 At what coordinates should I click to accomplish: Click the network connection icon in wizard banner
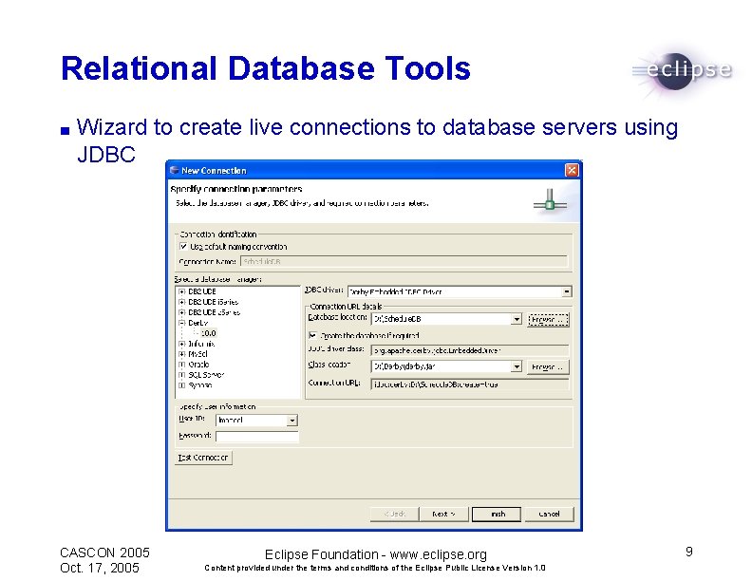point(550,199)
